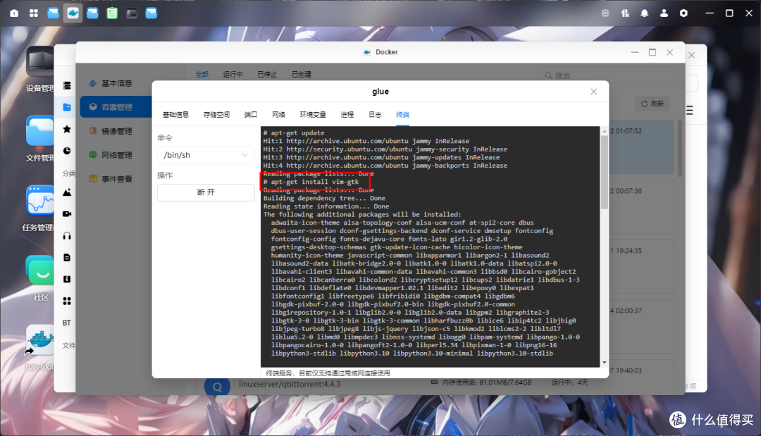The height and width of the screenshot is (436, 761).
Task: Switch to 进程 tab
Action: tap(347, 115)
